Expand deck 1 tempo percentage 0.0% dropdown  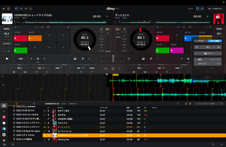pyautogui.click(x=7, y=36)
